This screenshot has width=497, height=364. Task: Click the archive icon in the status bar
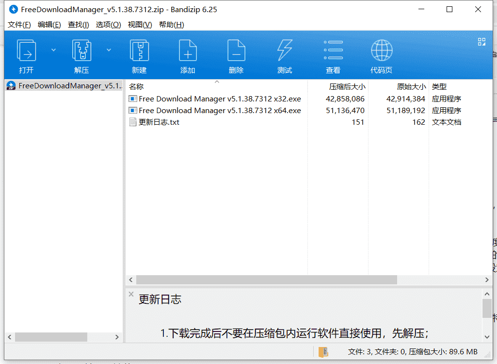click(x=323, y=352)
